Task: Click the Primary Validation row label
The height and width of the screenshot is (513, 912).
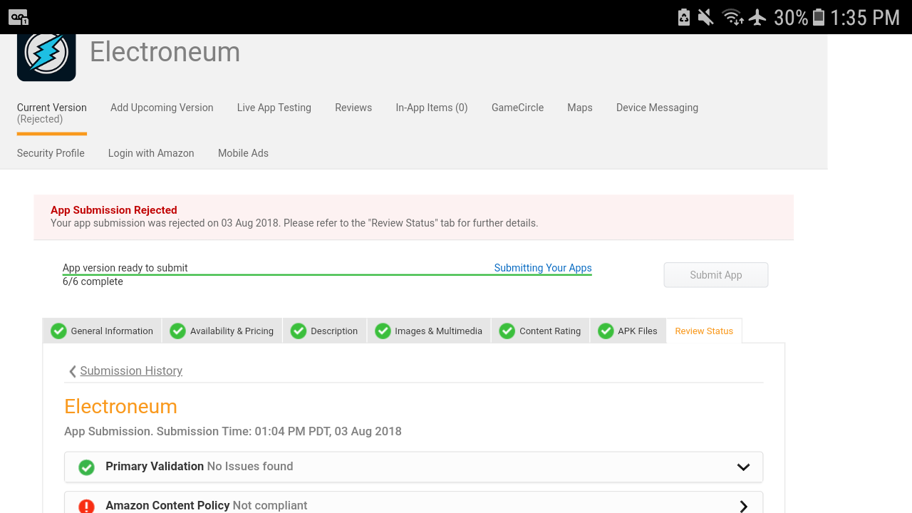Action: (x=155, y=467)
